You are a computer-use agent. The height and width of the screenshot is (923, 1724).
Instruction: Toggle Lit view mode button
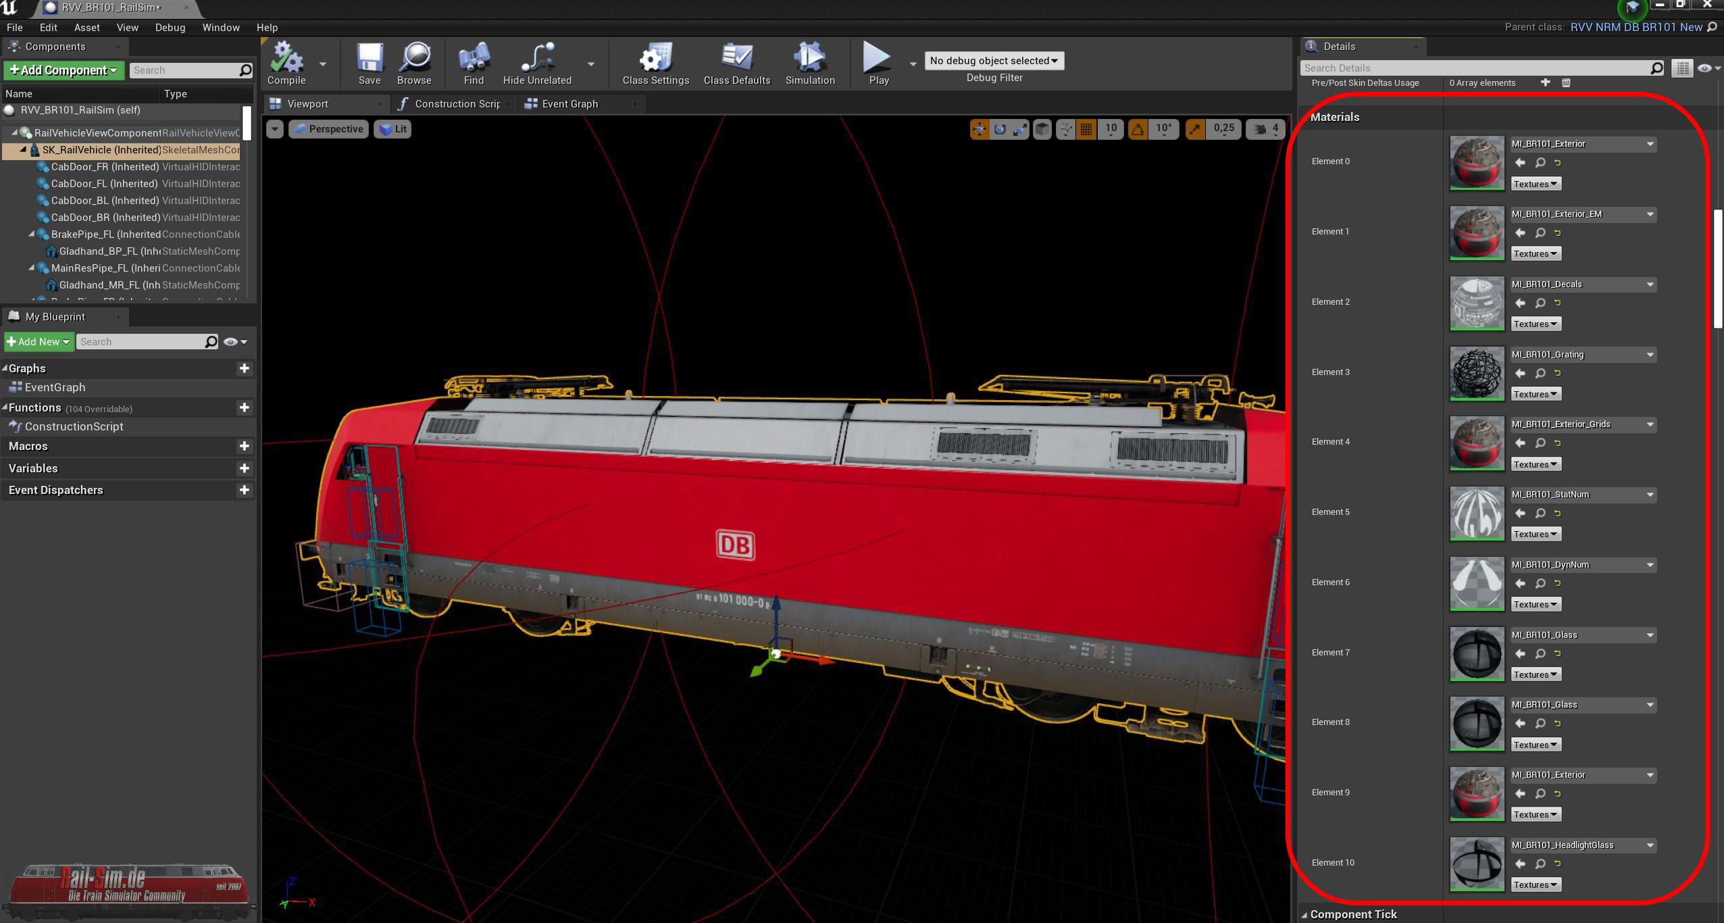(x=392, y=129)
